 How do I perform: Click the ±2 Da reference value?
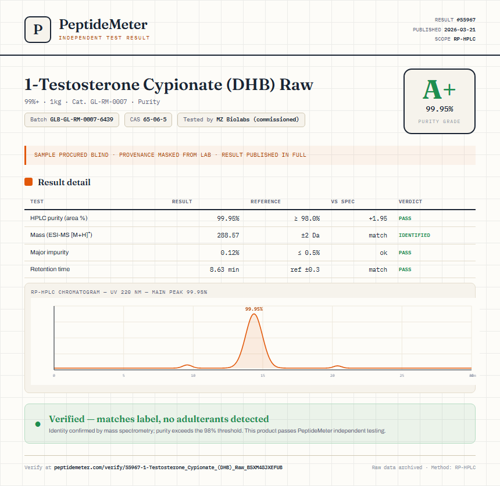[310, 235]
